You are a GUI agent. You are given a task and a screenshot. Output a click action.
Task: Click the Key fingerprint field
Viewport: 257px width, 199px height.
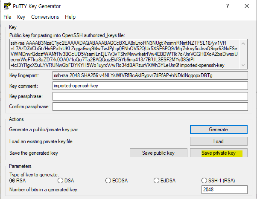tap(150, 75)
